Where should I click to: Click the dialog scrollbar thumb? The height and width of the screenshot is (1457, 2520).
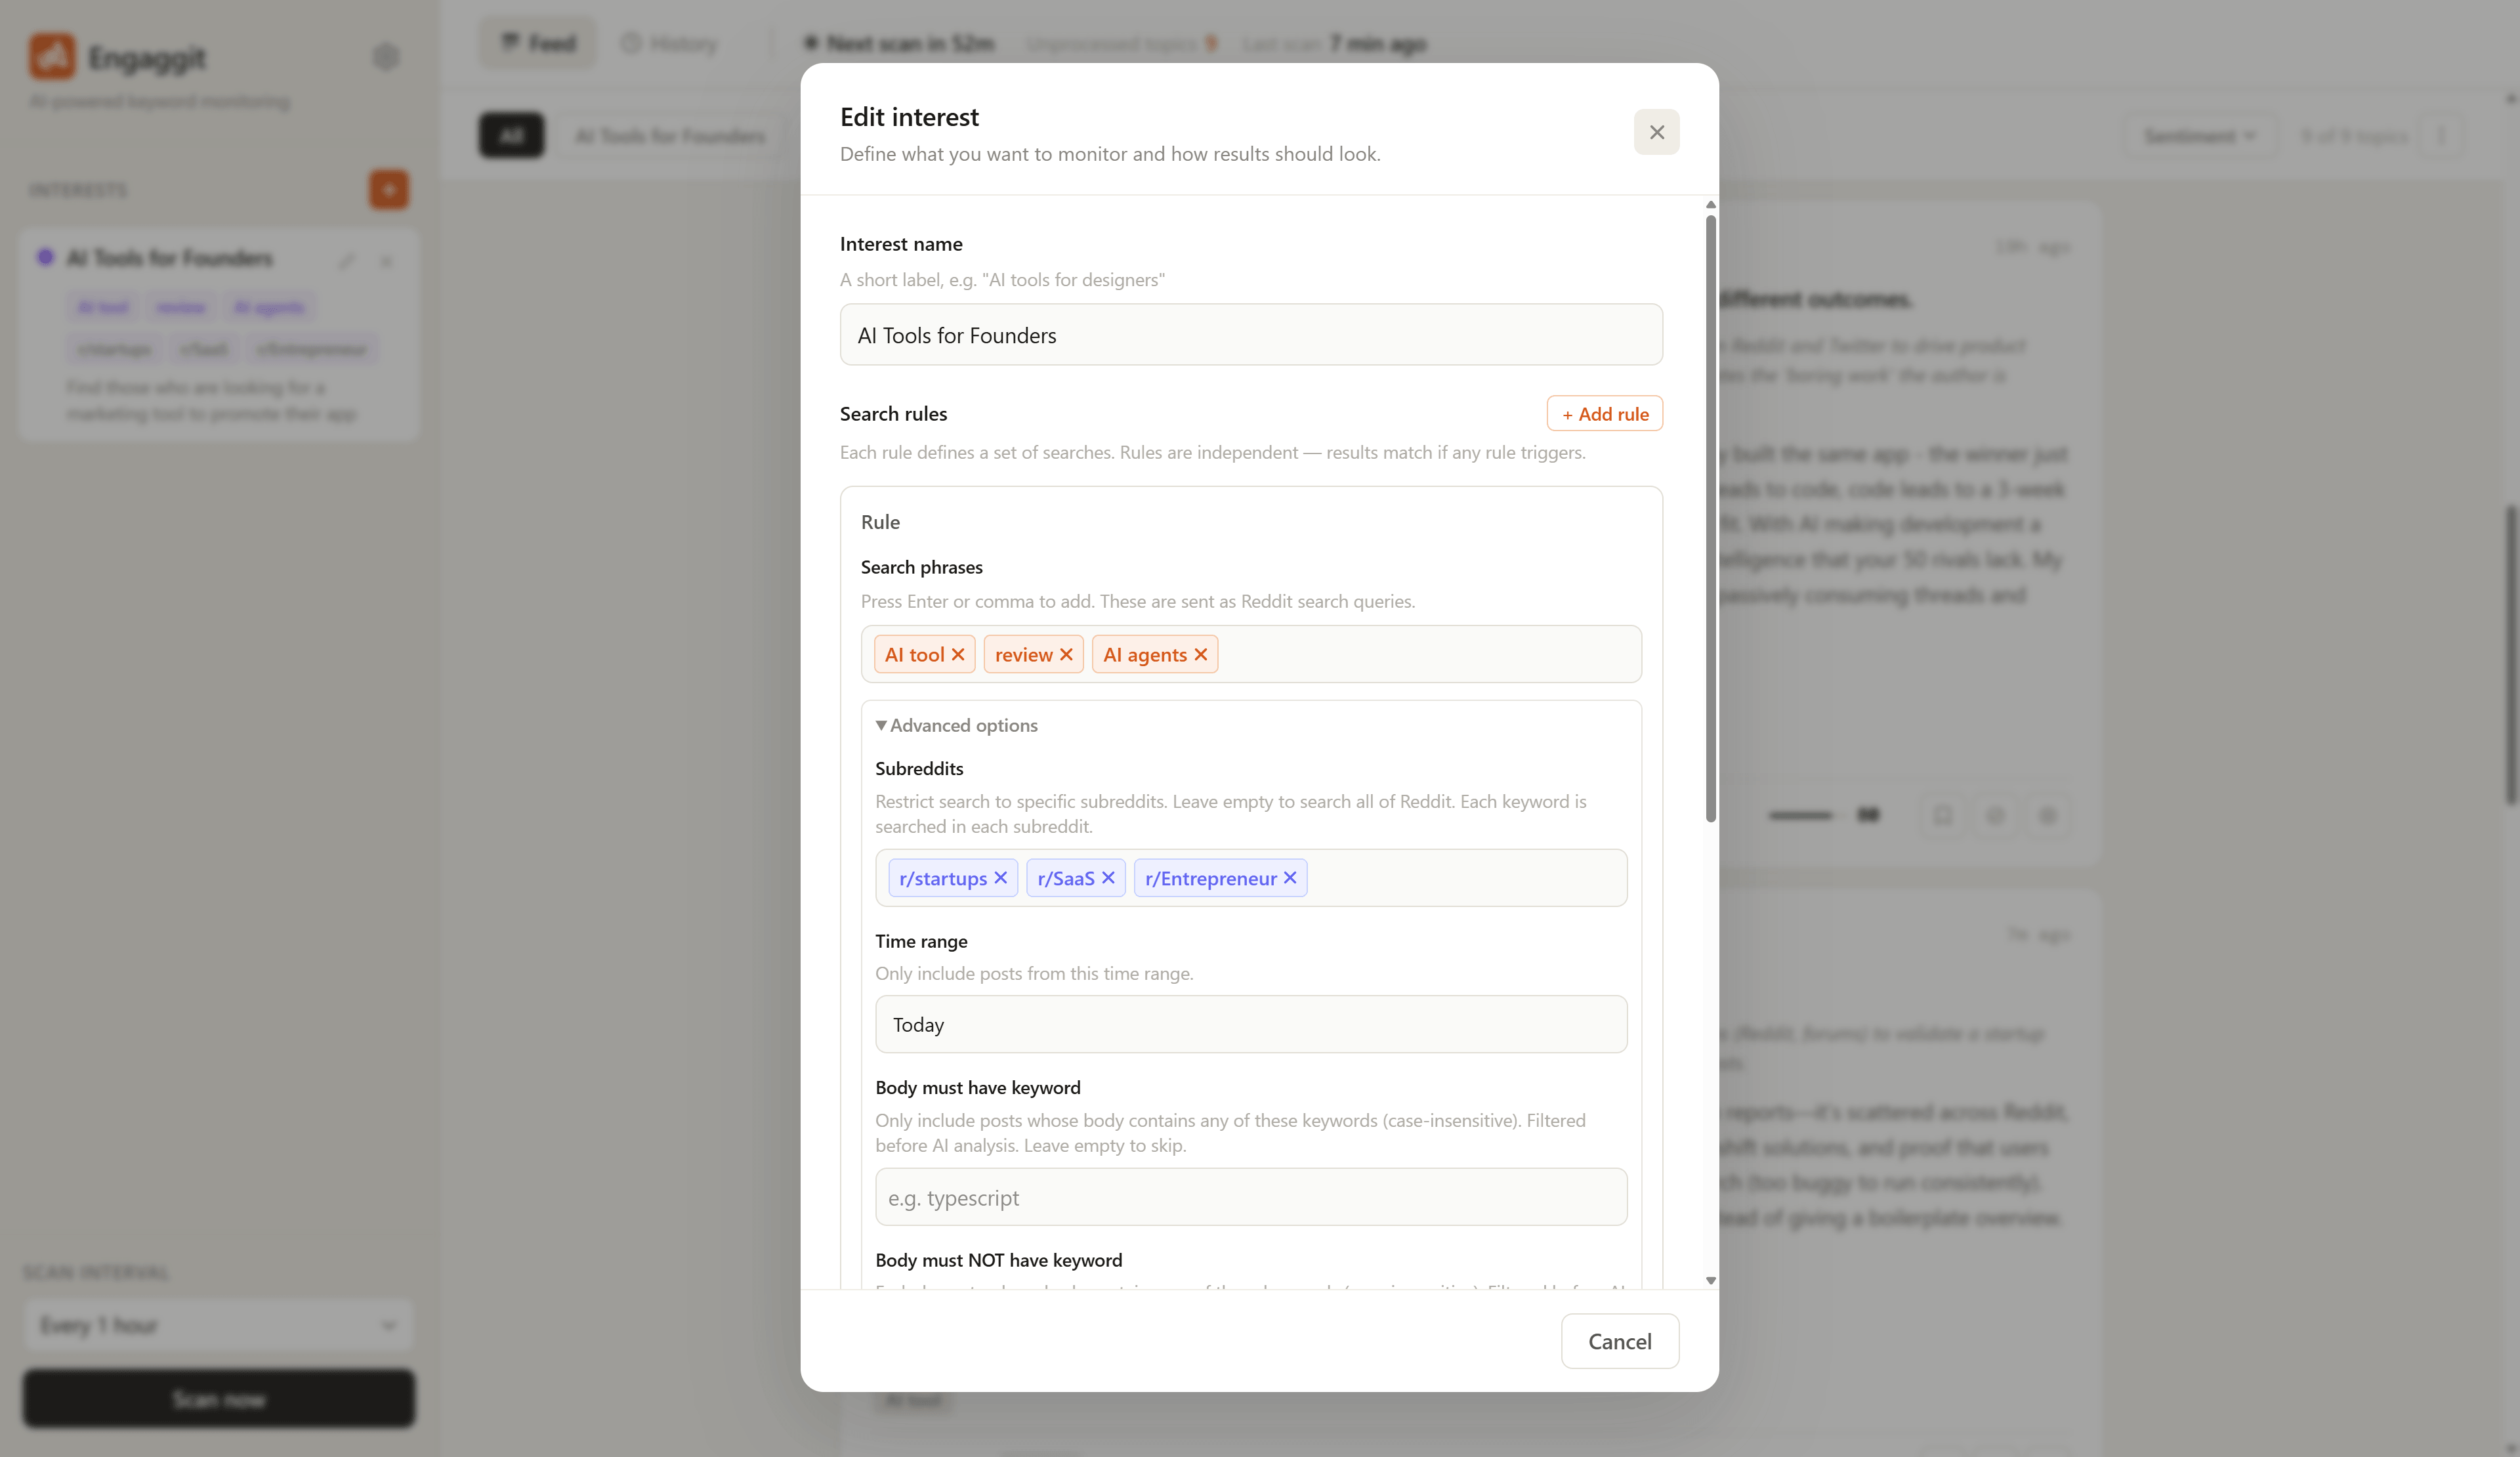[1710, 518]
